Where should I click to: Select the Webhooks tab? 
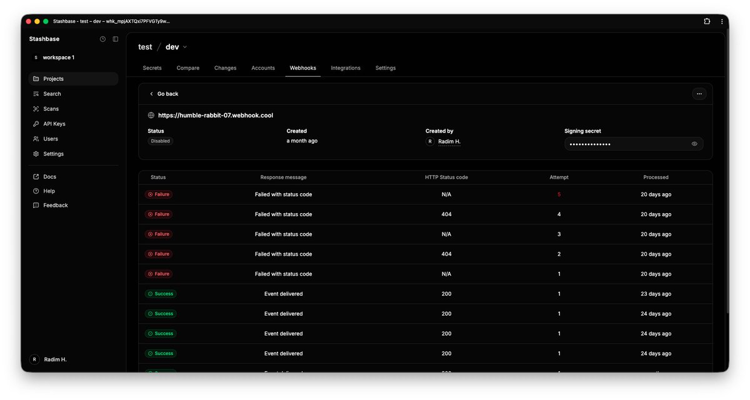click(x=303, y=67)
